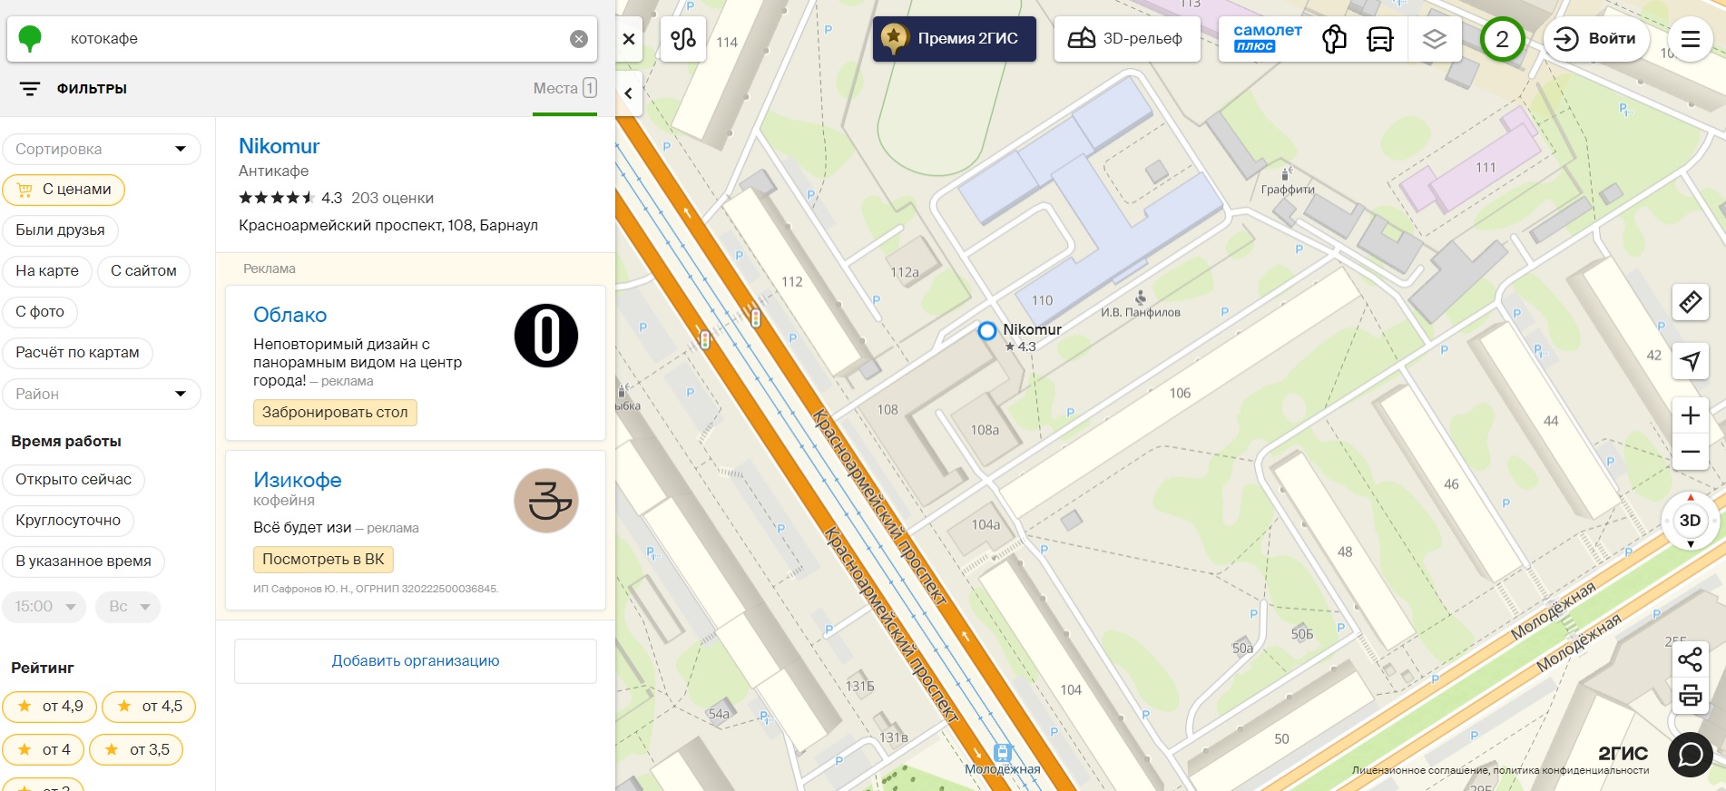Open Лицензионное соглашение link
Screen dimensions: 1726x791
click(1419, 770)
